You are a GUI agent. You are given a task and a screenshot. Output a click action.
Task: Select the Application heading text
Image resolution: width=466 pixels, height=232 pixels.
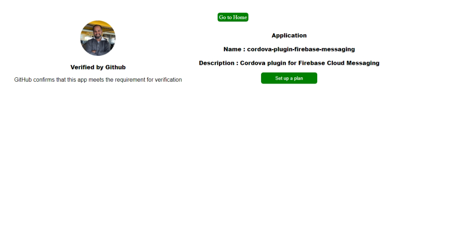tap(289, 35)
